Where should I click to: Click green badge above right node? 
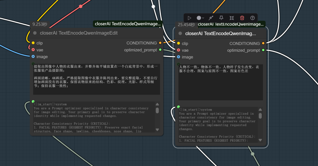pos(231,24)
